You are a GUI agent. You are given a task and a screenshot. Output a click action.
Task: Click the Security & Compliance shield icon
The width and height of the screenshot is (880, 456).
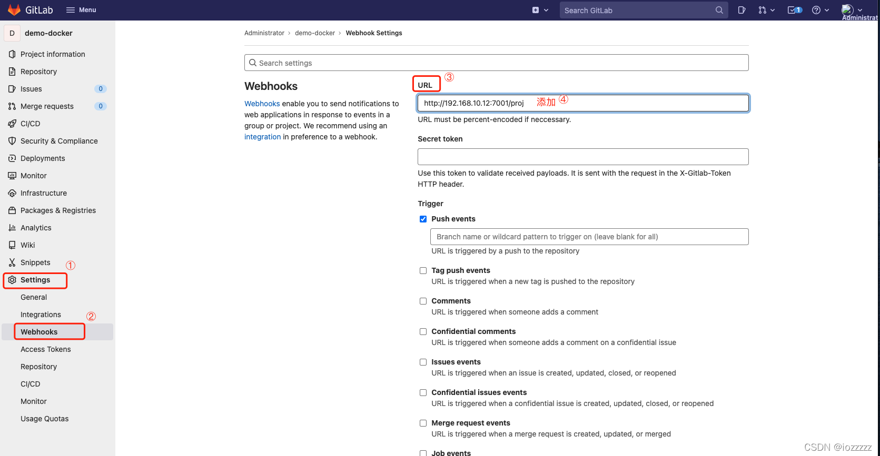12,141
